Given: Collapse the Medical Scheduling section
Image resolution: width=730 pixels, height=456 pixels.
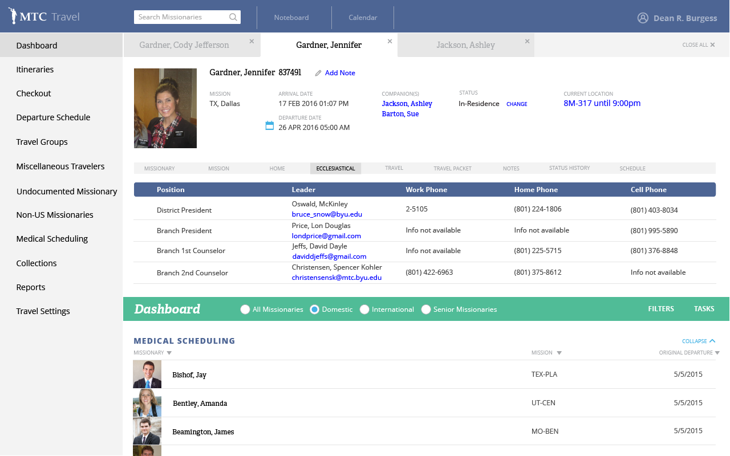Looking at the screenshot, I should (x=698, y=341).
